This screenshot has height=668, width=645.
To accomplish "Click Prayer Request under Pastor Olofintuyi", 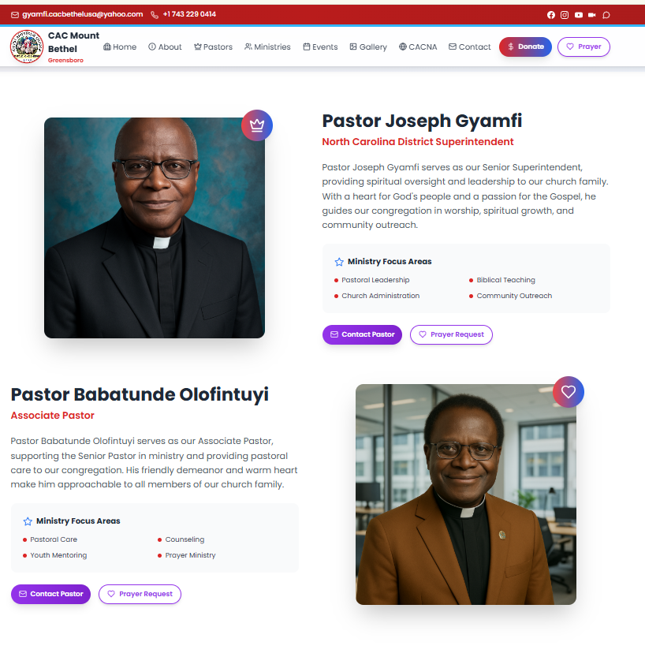I will click(140, 594).
